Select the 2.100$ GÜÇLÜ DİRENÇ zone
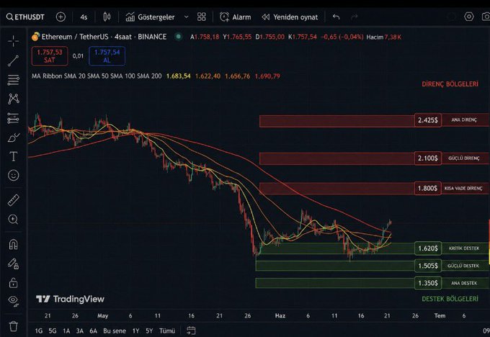Viewport: 490px width, 337px height. (375, 158)
